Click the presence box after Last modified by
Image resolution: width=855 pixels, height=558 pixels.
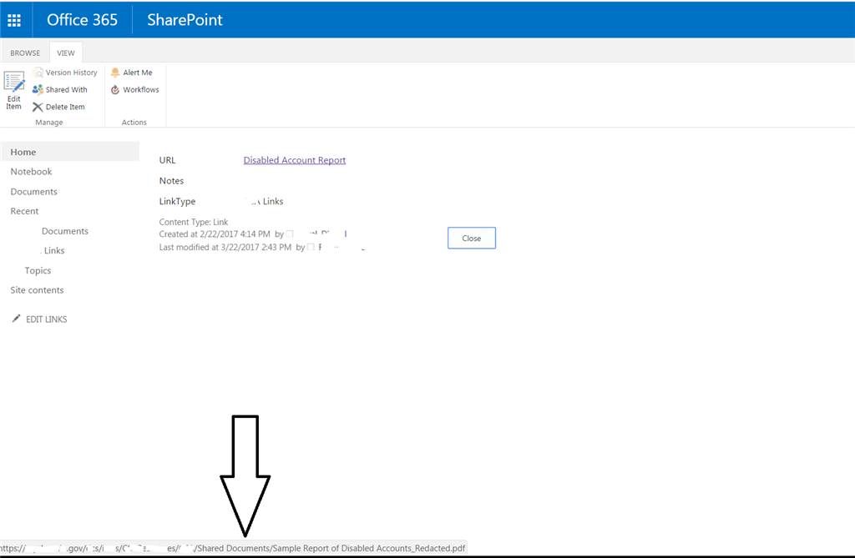[x=311, y=247]
